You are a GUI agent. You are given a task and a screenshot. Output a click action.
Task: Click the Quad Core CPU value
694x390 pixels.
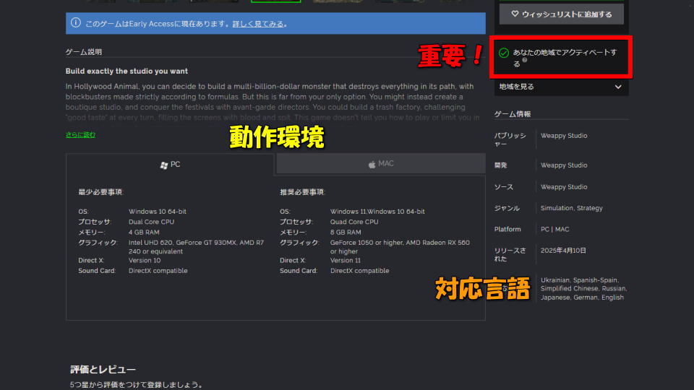pos(354,222)
